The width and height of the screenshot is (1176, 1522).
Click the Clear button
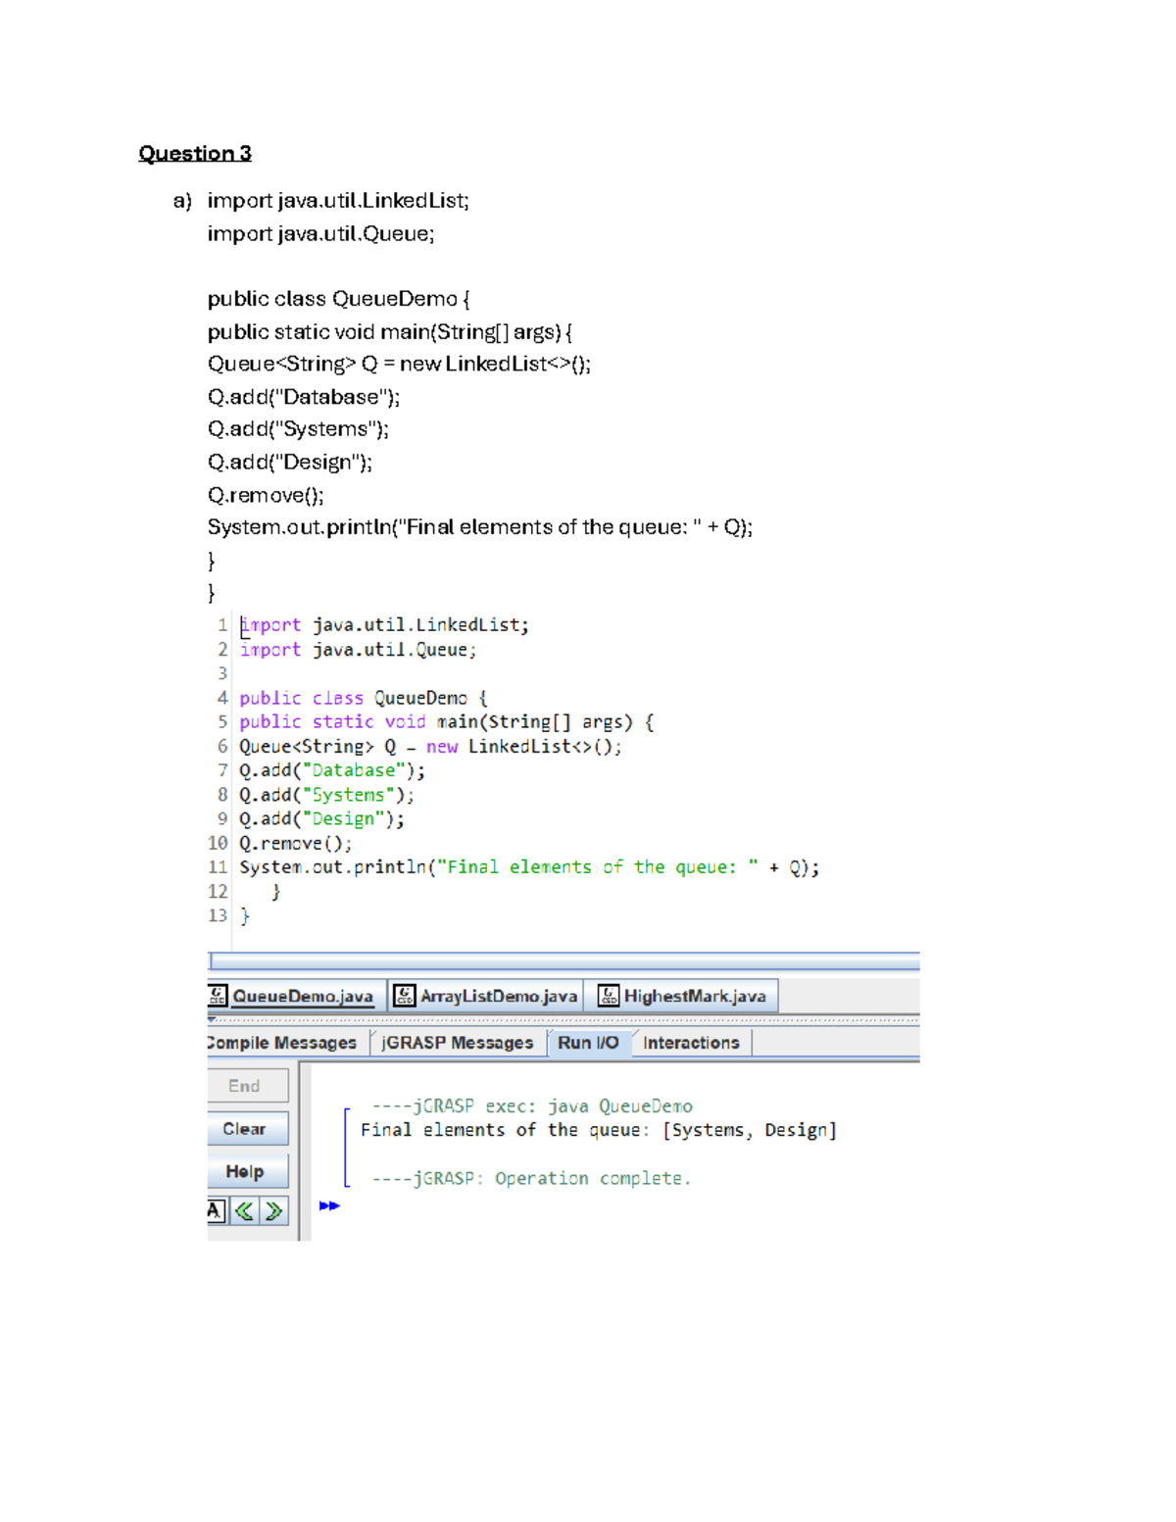(248, 1128)
